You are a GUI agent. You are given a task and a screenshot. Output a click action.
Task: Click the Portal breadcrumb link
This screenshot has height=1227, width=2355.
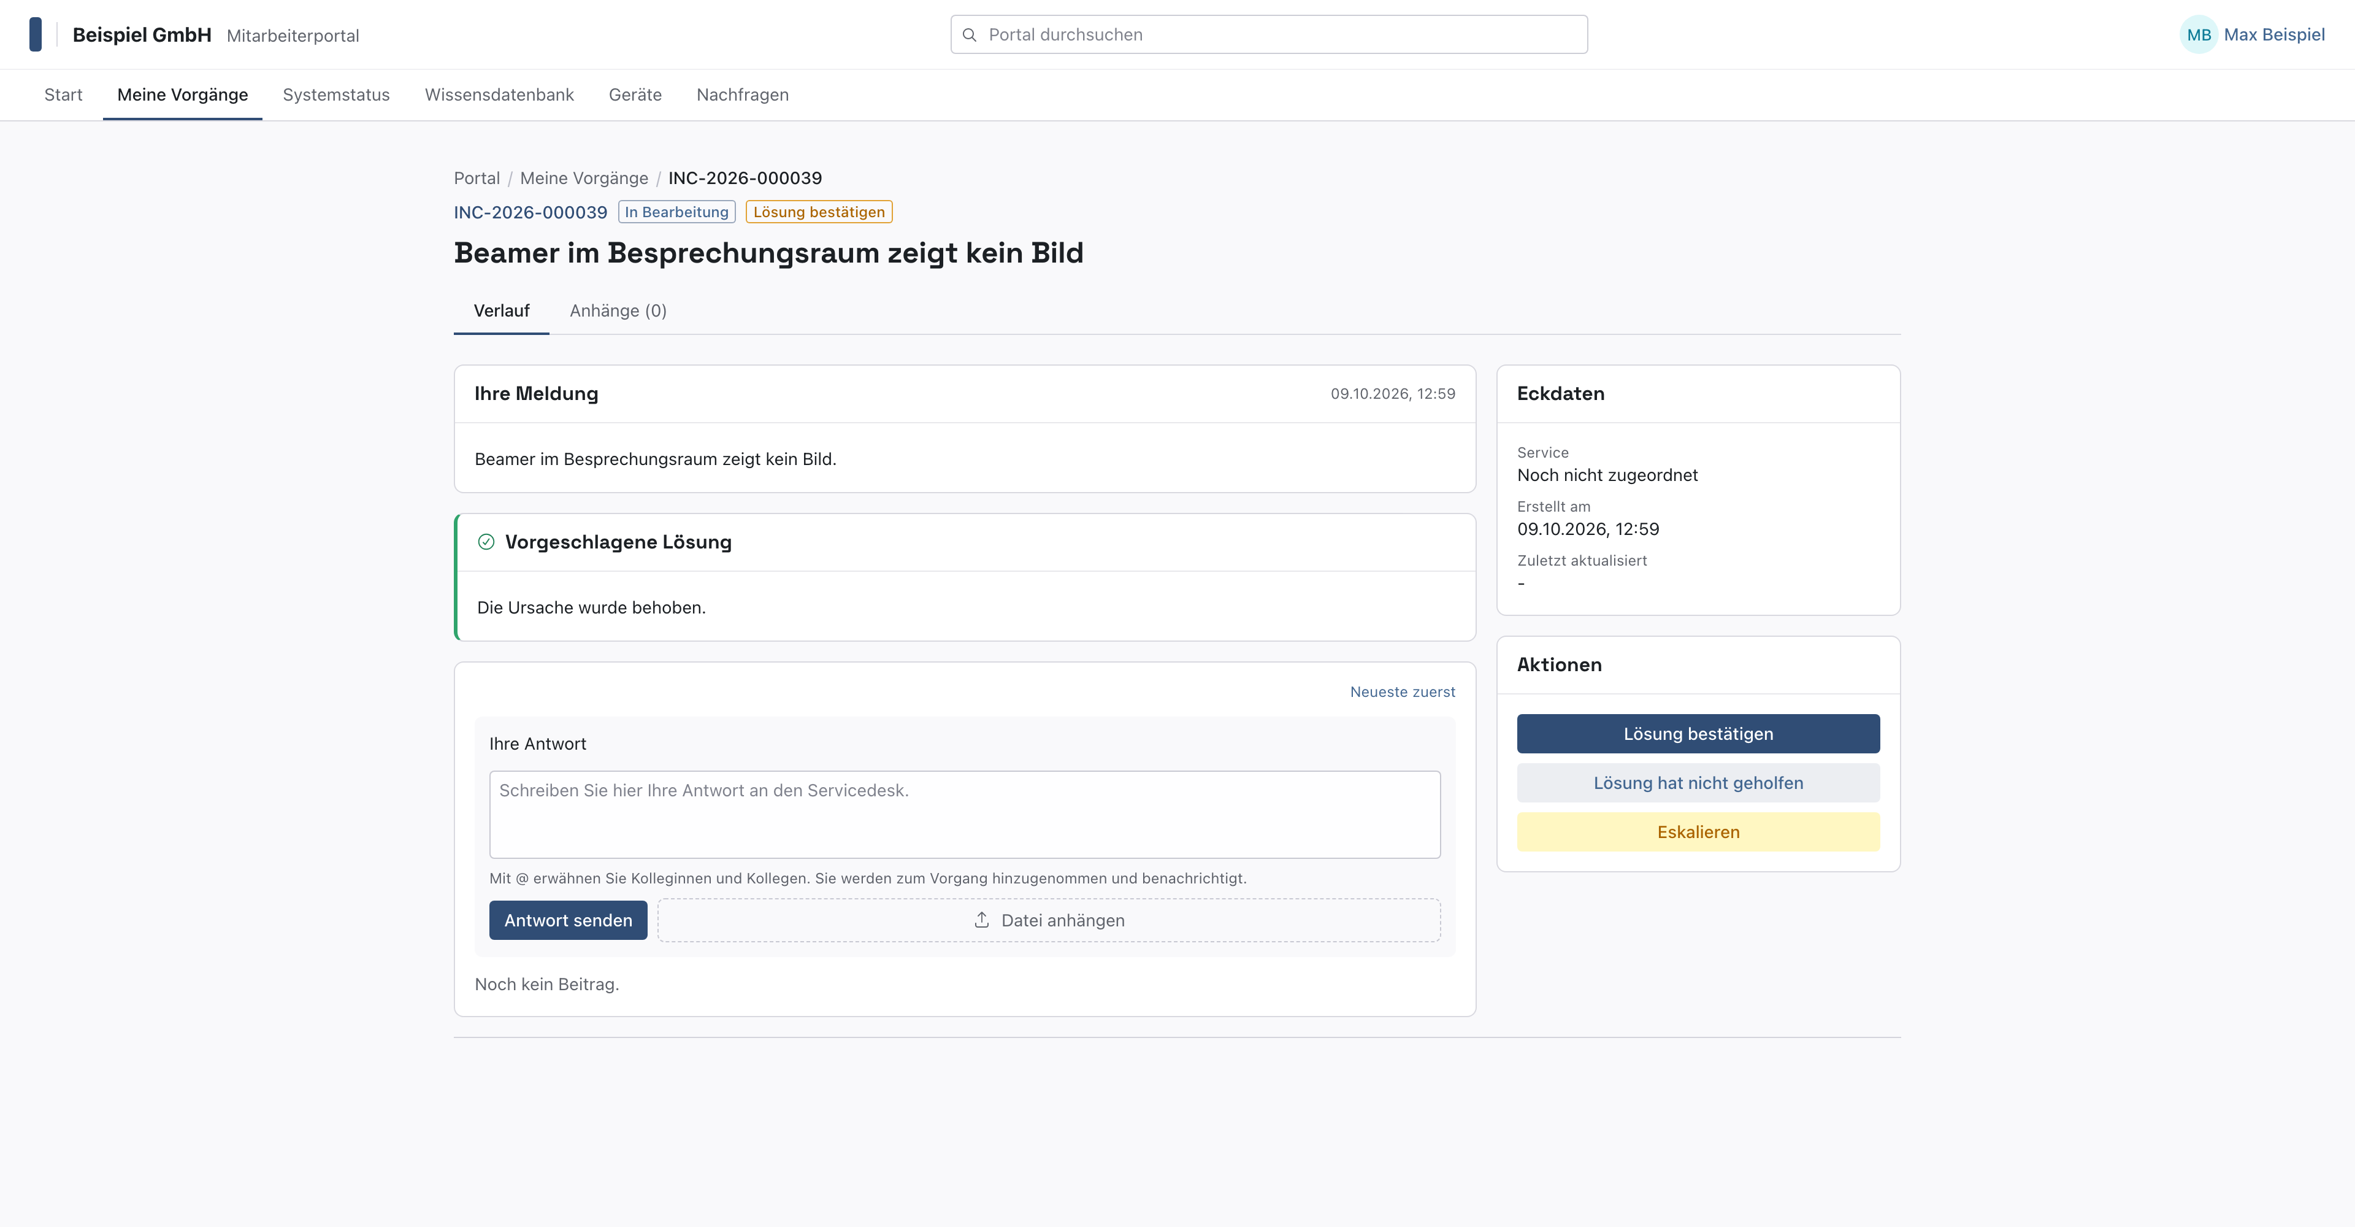(477, 179)
